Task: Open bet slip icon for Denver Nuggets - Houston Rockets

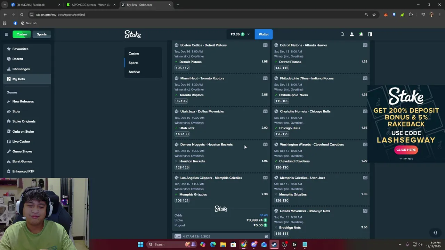Action: pyautogui.click(x=265, y=144)
